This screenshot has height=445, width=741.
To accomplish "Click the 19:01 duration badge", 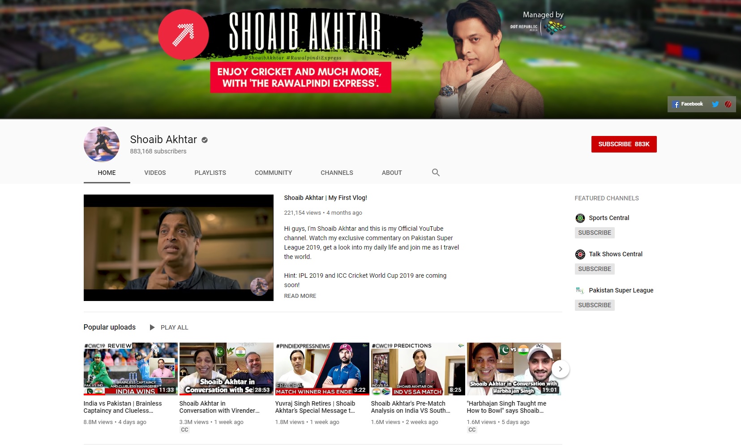I will coord(549,390).
